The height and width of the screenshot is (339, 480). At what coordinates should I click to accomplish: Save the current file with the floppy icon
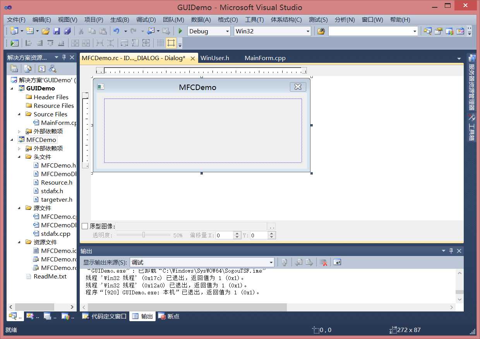[x=57, y=31]
